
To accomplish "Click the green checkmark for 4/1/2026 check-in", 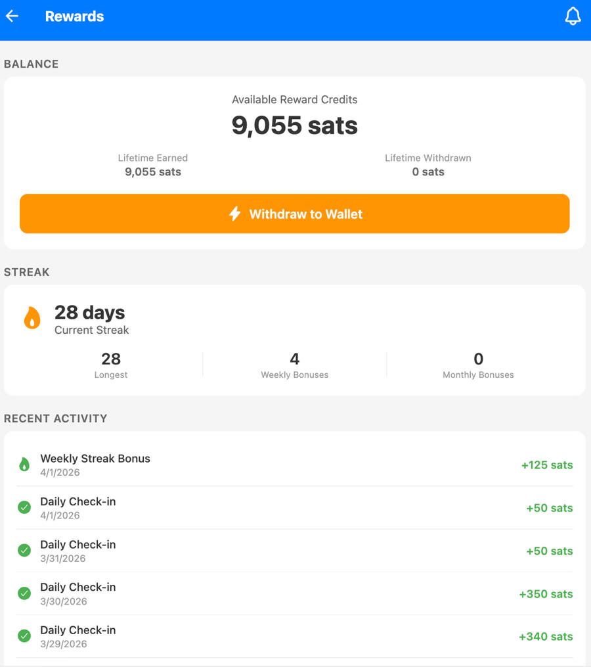I will [24, 508].
